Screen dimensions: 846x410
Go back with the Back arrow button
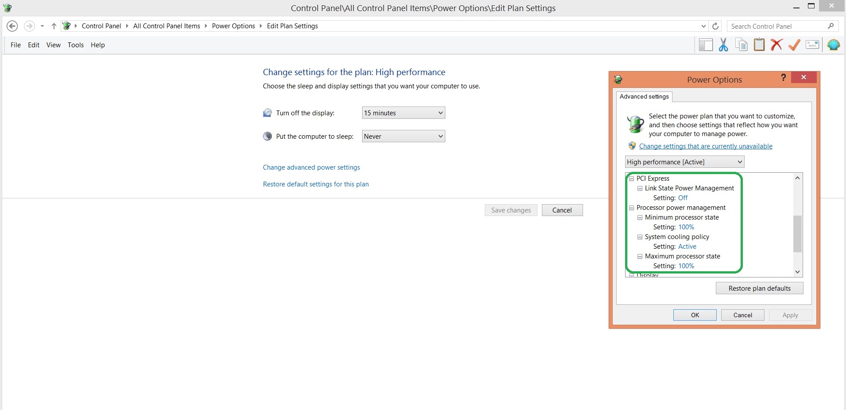(x=12, y=26)
